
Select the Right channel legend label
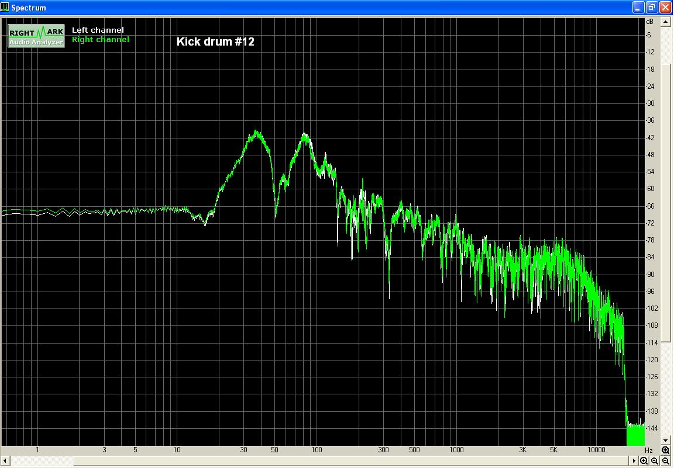pos(100,40)
